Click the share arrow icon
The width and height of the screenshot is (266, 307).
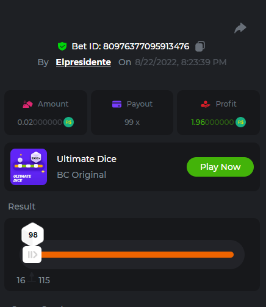tap(240, 28)
